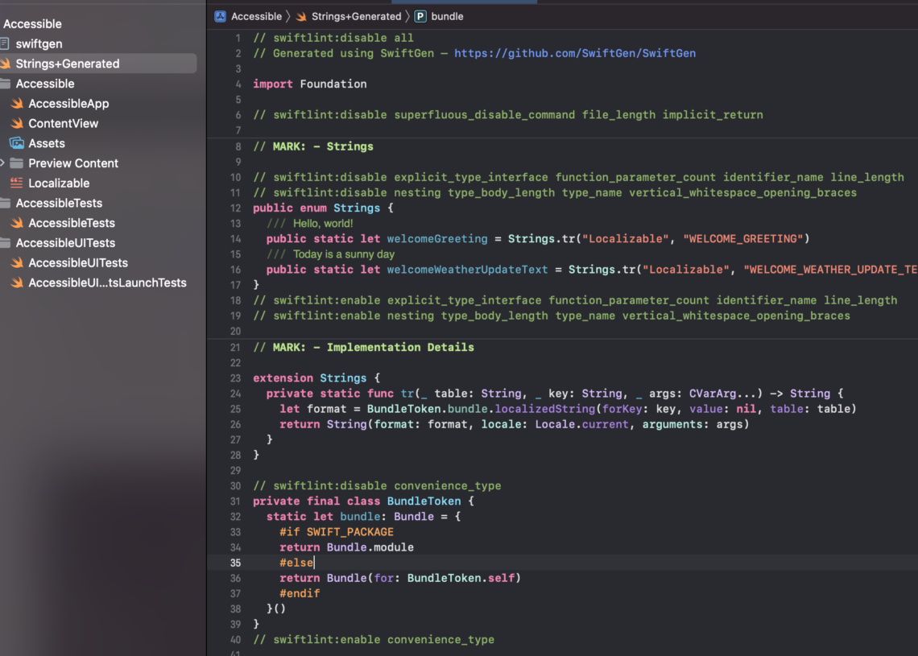Click the Preview Content folder icon
The width and height of the screenshot is (918, 656).
click(x=17, y=163)
